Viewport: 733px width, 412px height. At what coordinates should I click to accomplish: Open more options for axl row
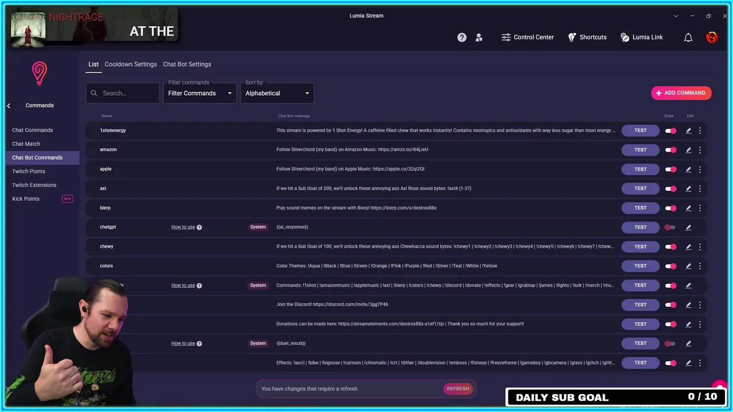700,188
